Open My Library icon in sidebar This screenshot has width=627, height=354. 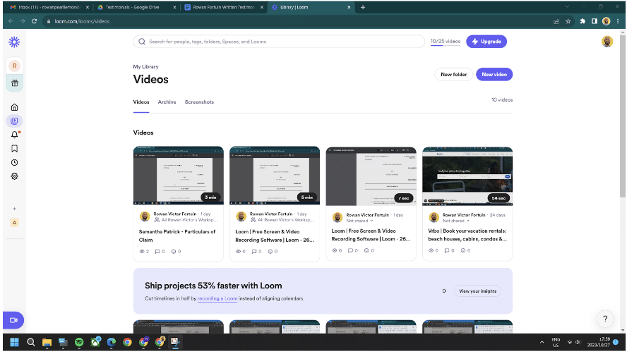[x=14, y=121]
